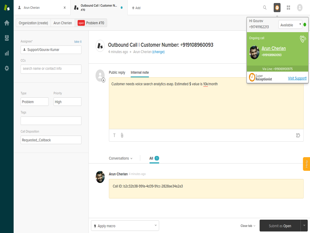Open the Available status dropdown
The height and width of the screenshot is (233, 310).
point(290,25)
